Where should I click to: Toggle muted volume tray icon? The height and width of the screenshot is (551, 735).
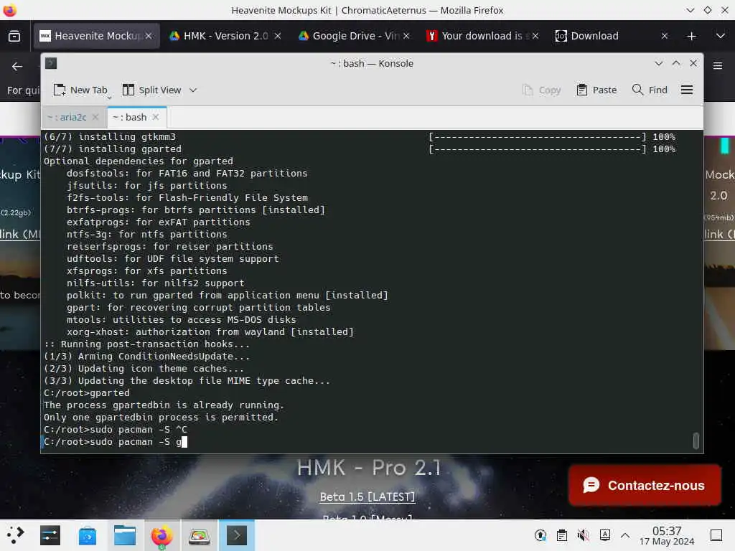(x=583, y=535)
